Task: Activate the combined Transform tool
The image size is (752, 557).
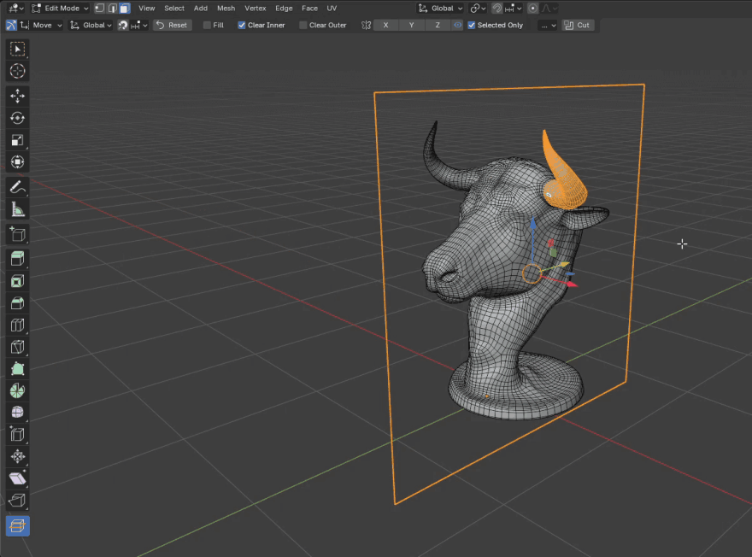Action: (17, 162)
